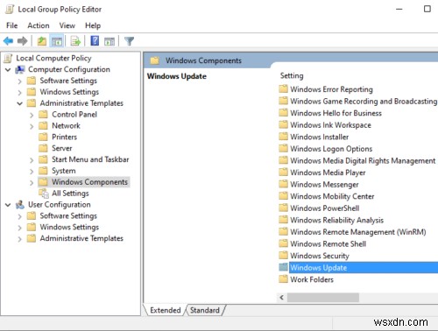Select Windows Logon Options in list

click(x=331, y=149)
